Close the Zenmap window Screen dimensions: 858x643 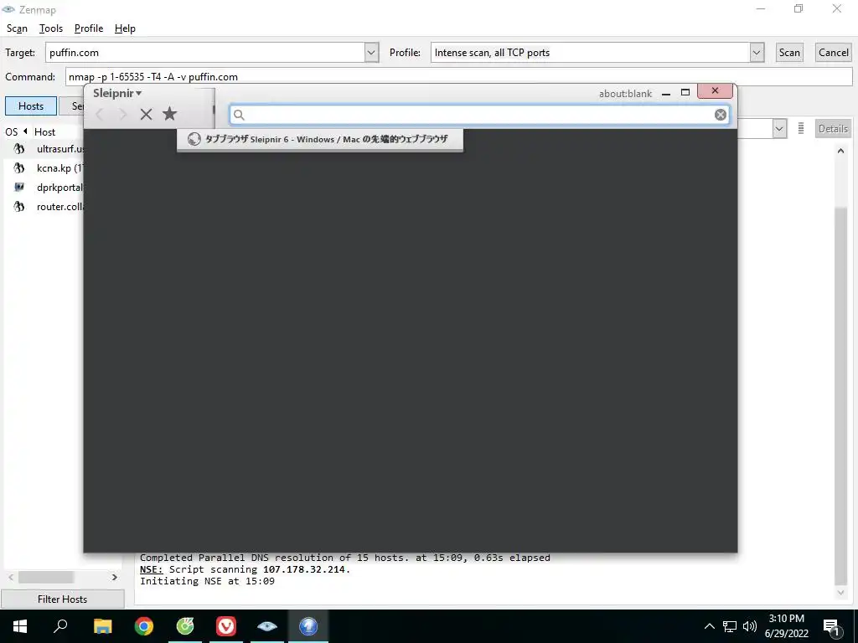pyautogui.click(x=837, y=8)
